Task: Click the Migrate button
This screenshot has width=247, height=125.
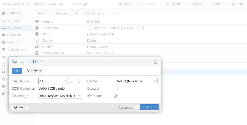Action: coord(174,4)
